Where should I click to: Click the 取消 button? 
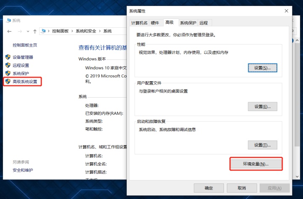tap(242, 188)
